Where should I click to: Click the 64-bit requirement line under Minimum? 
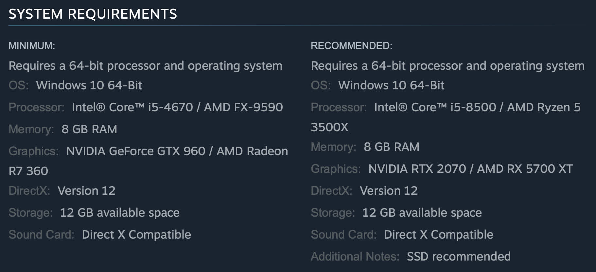pyautogui.click(x=145, y=66)
